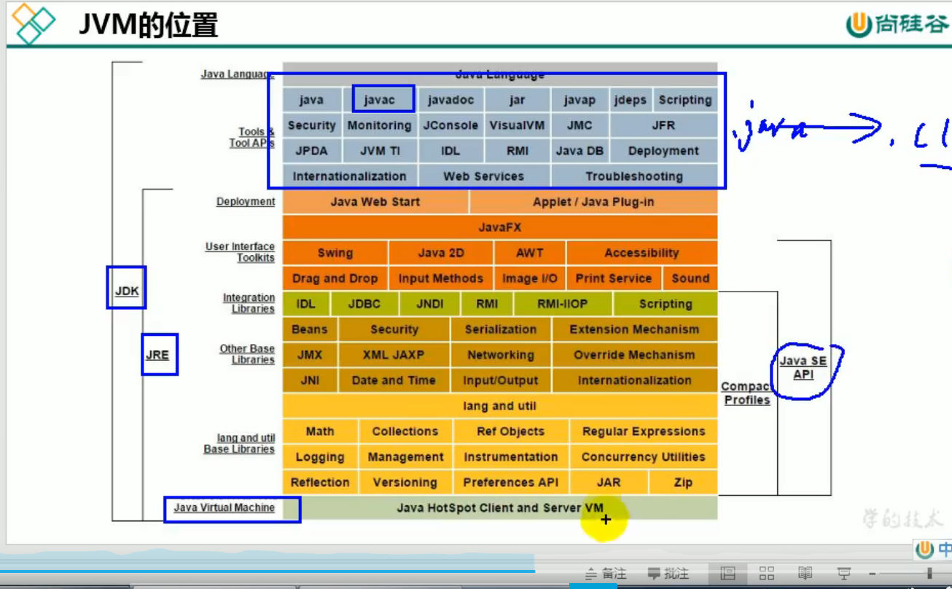Click the zoom out minus button

click(x=872, y=573)
